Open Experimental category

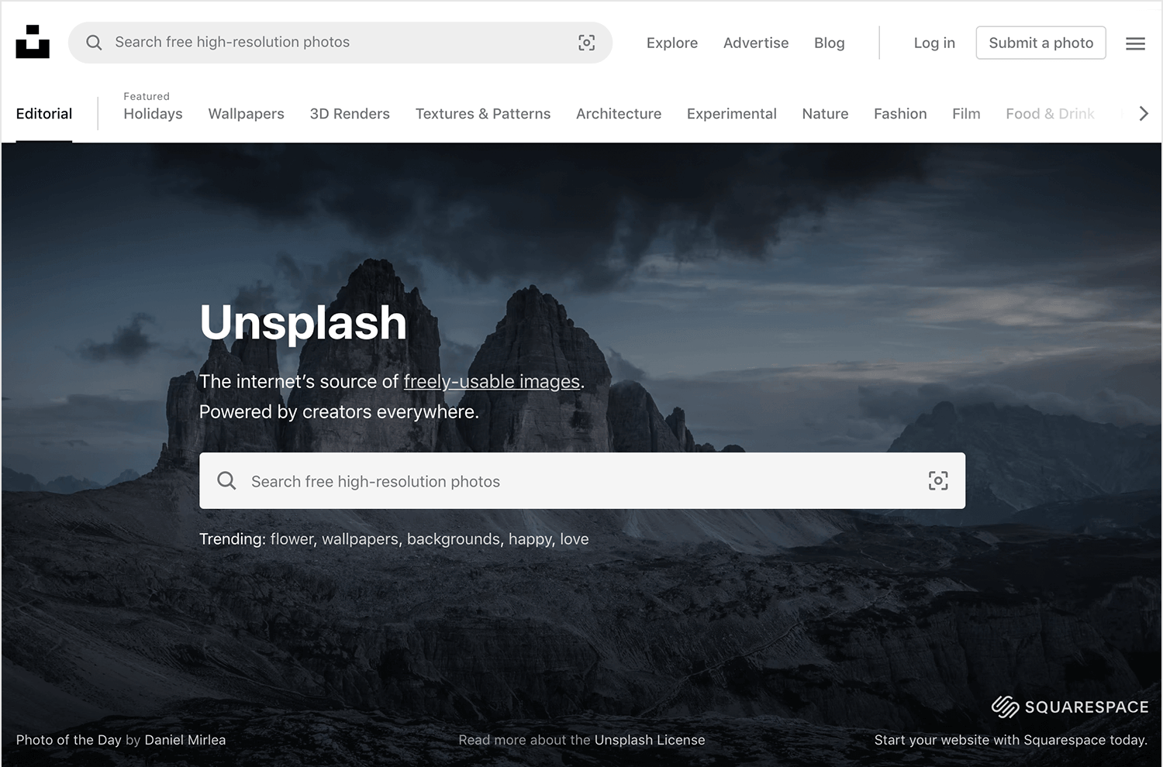tap(731, 114)
